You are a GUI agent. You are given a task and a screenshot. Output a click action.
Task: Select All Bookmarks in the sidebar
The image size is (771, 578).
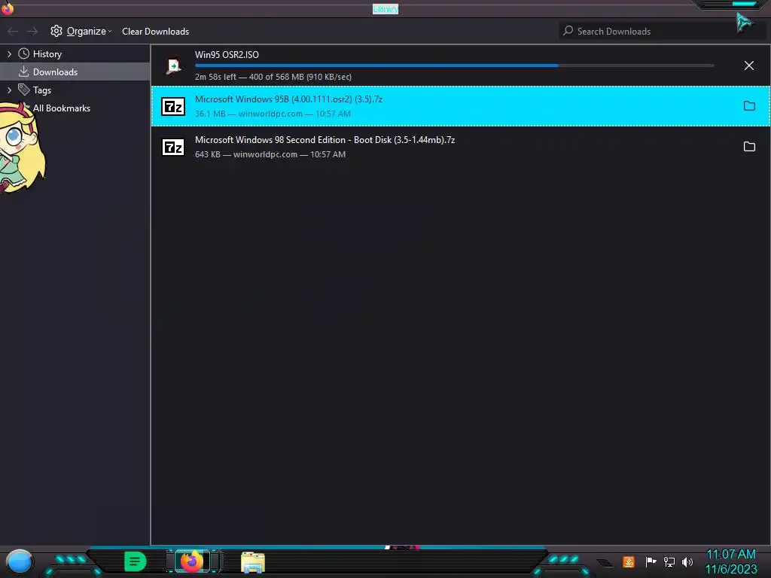62,108
